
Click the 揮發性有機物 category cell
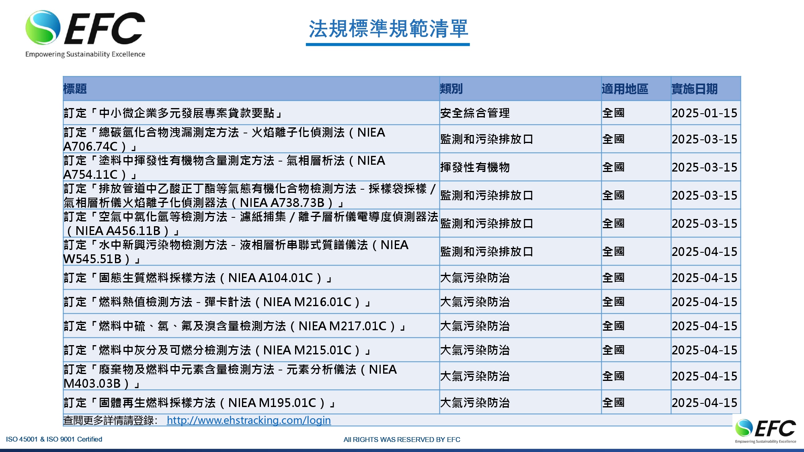coord(521,167)
